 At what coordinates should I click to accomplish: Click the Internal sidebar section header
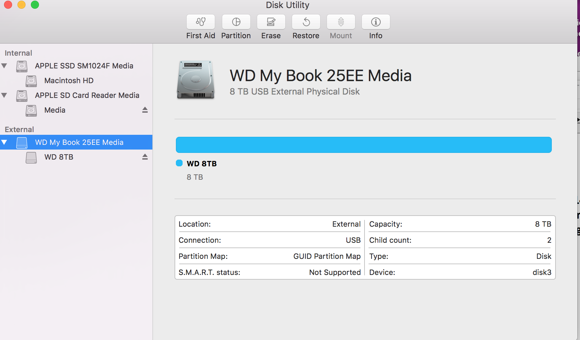point(18,53)
